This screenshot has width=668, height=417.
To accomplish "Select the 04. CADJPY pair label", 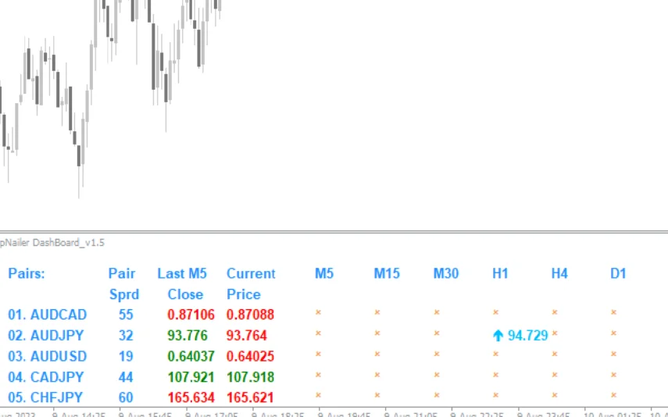I will pyautogui.click(x=47, y=377).
